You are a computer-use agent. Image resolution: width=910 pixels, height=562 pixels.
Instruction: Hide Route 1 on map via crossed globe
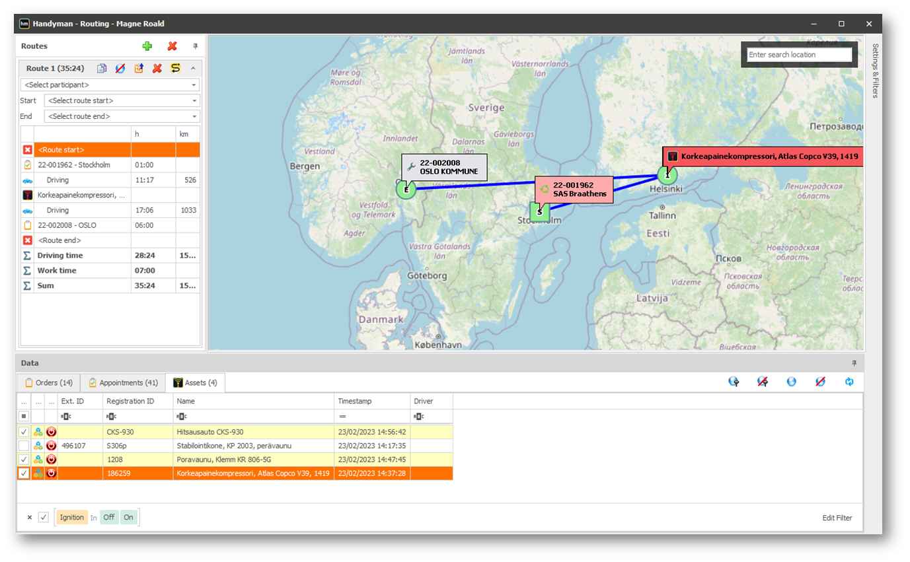click(x=120, y=68)
